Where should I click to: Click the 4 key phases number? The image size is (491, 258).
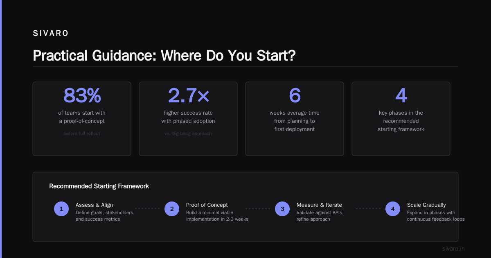pyautogui.click(x=401, y=95)
